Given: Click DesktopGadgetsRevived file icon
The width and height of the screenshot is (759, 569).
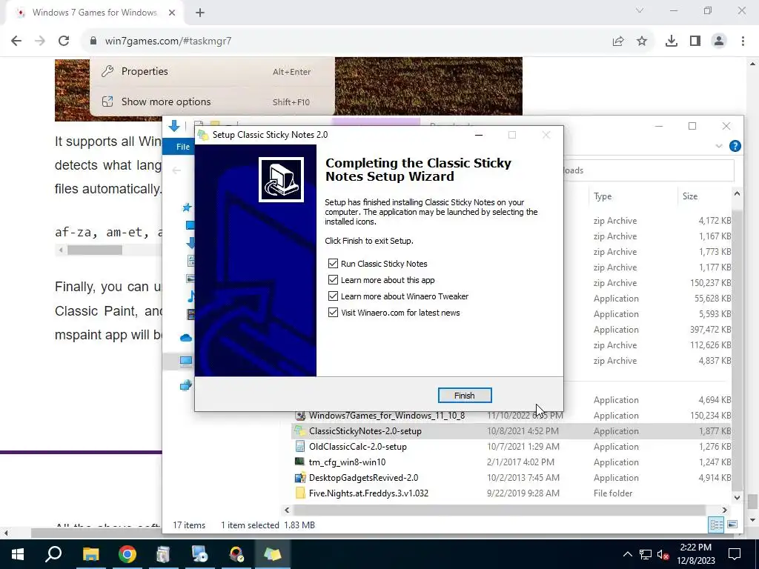Looking at the screenshot, I should (x=300, y=478).
